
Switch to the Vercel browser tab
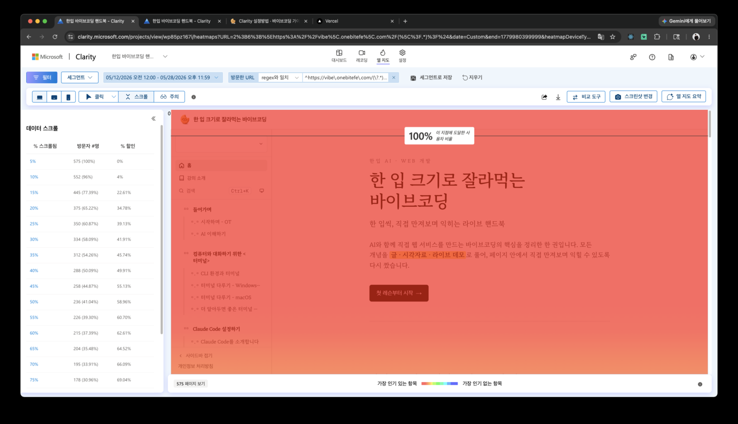pyautogui.click(x=355, y=21)
